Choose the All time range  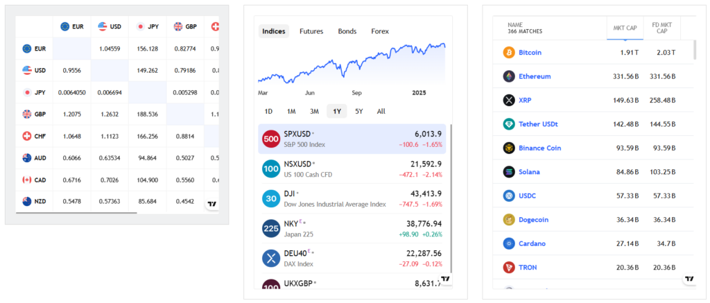[381, 111]
